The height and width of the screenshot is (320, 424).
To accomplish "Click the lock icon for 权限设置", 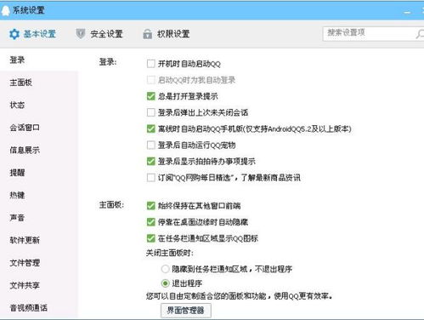I will (x=147, y=34).
